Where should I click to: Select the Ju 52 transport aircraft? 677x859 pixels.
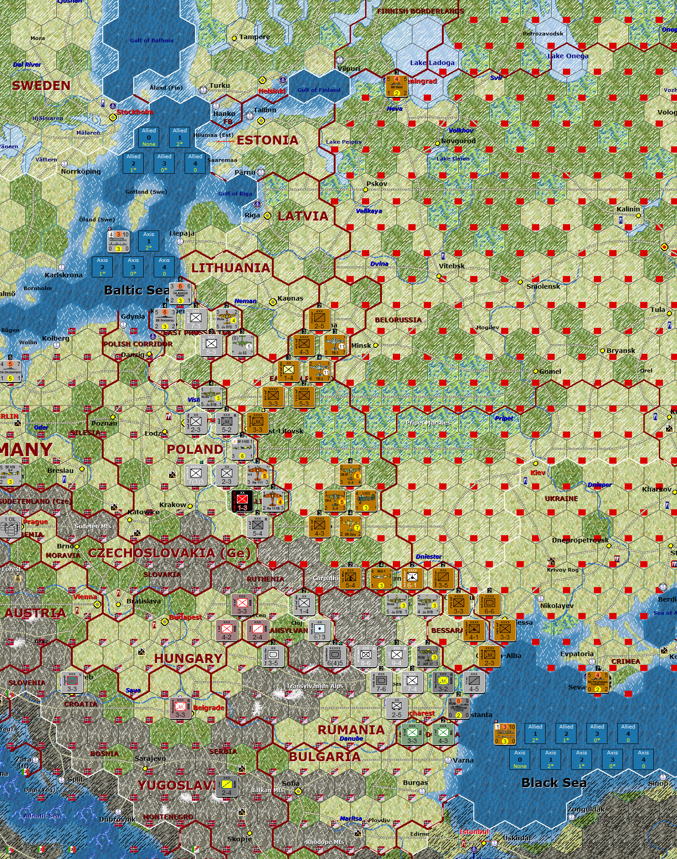[242, 345]
